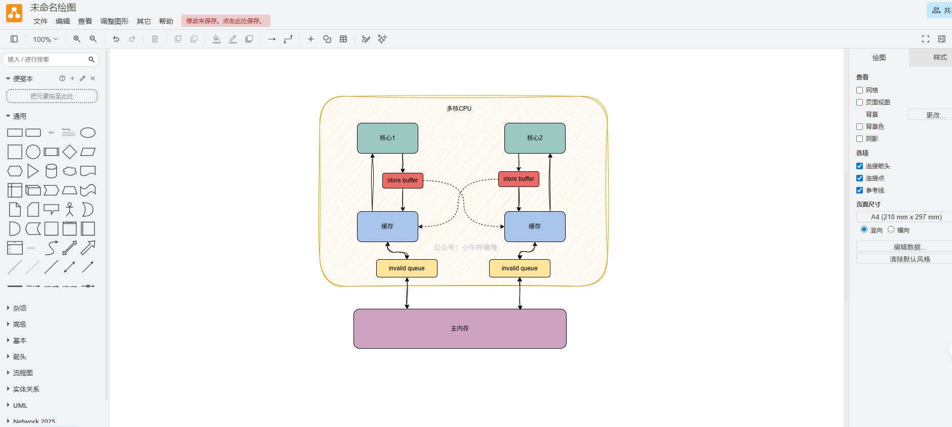The width and height of the screenshot is (952, 427).
Task: Open the line color tool
Action: click(233, 39)
